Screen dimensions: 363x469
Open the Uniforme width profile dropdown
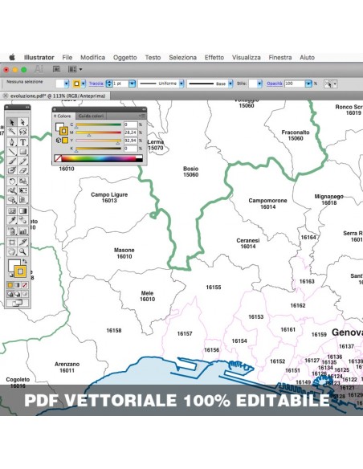click(x=181, y=84)
